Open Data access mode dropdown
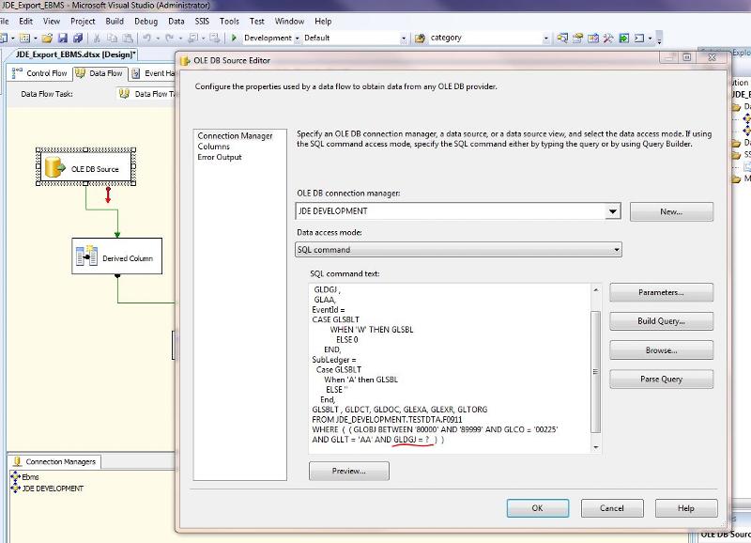The width and height of the screenshot is (751, 543). pos(617,250)
